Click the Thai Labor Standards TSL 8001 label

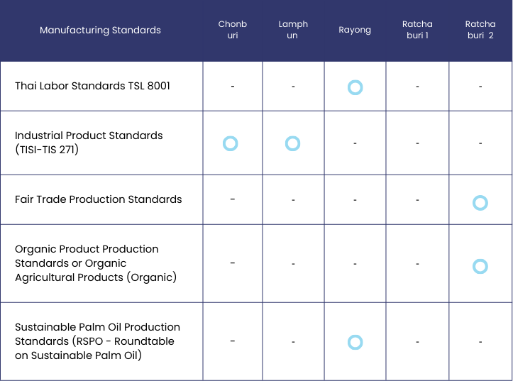point(92,86)
